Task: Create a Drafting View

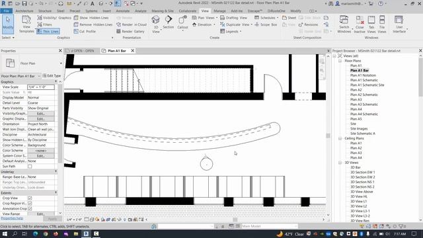Action: 233,18
